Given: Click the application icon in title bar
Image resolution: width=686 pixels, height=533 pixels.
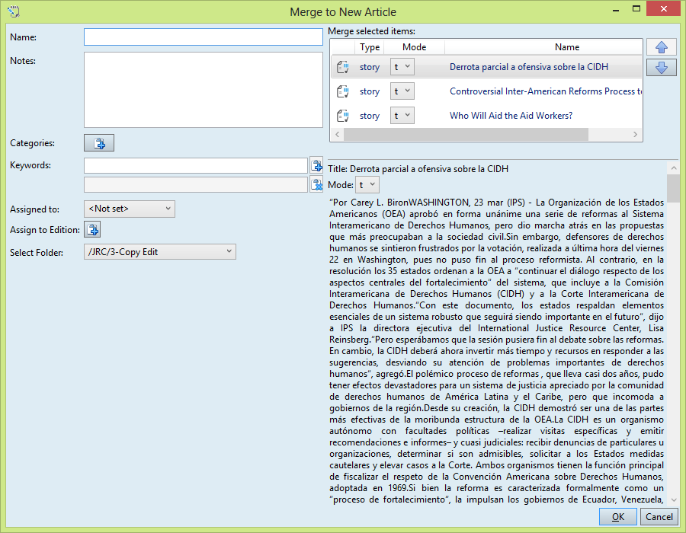Looking at the screenshot, I should [14, 11].
